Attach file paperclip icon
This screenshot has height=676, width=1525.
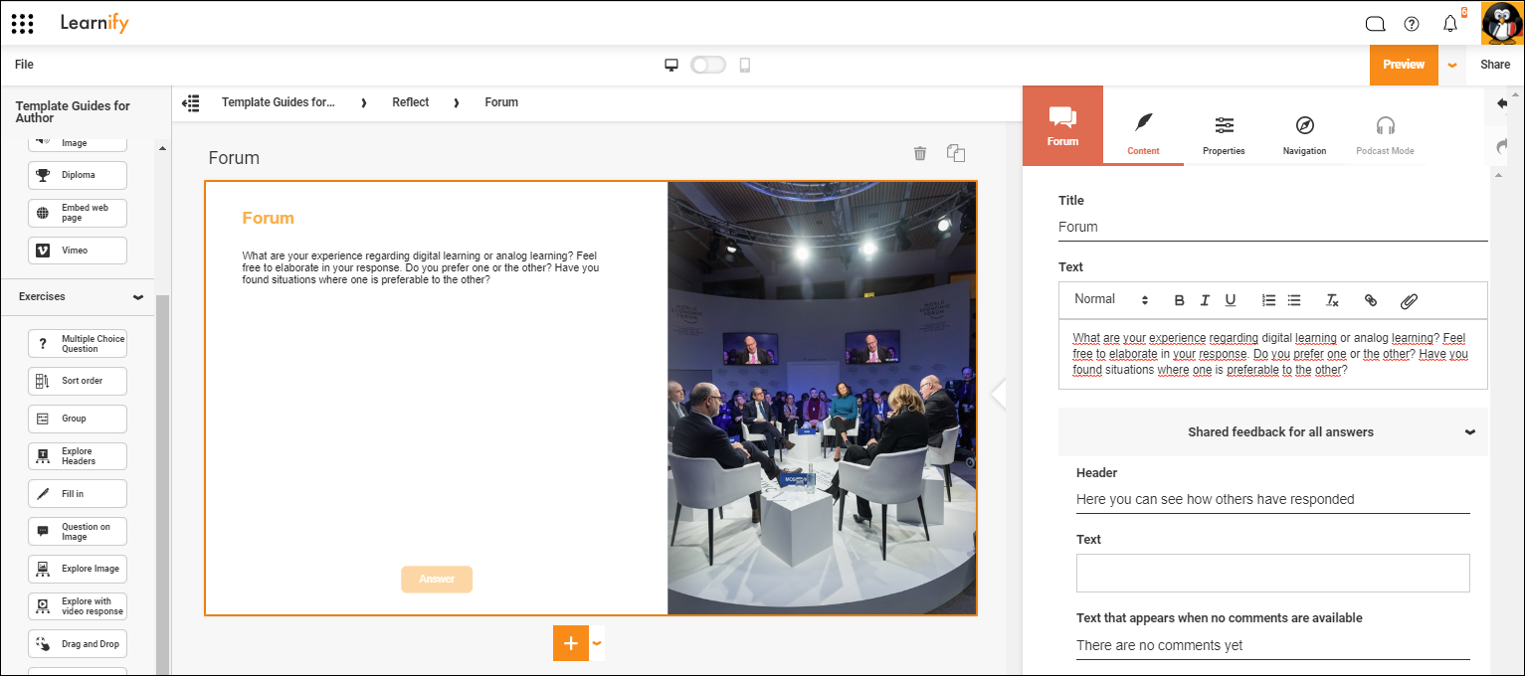tap(1409, 300)
